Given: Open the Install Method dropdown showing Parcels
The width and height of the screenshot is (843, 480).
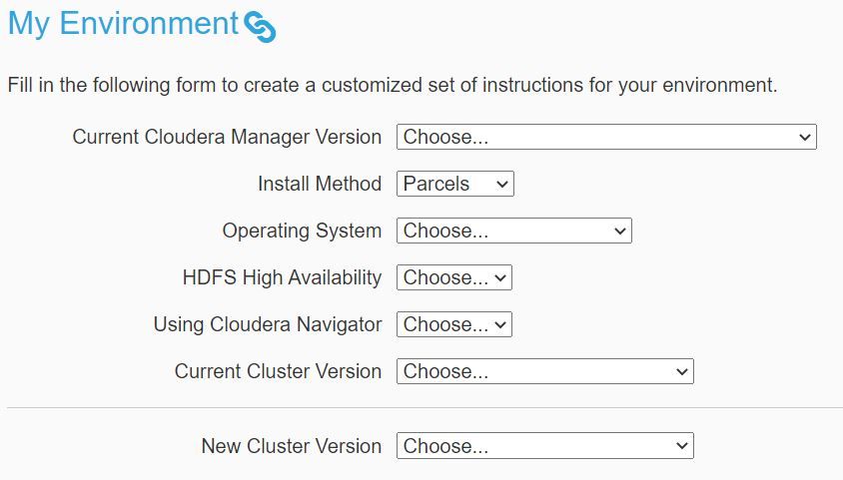Looking at the screenshot, I should click(454, 184).
